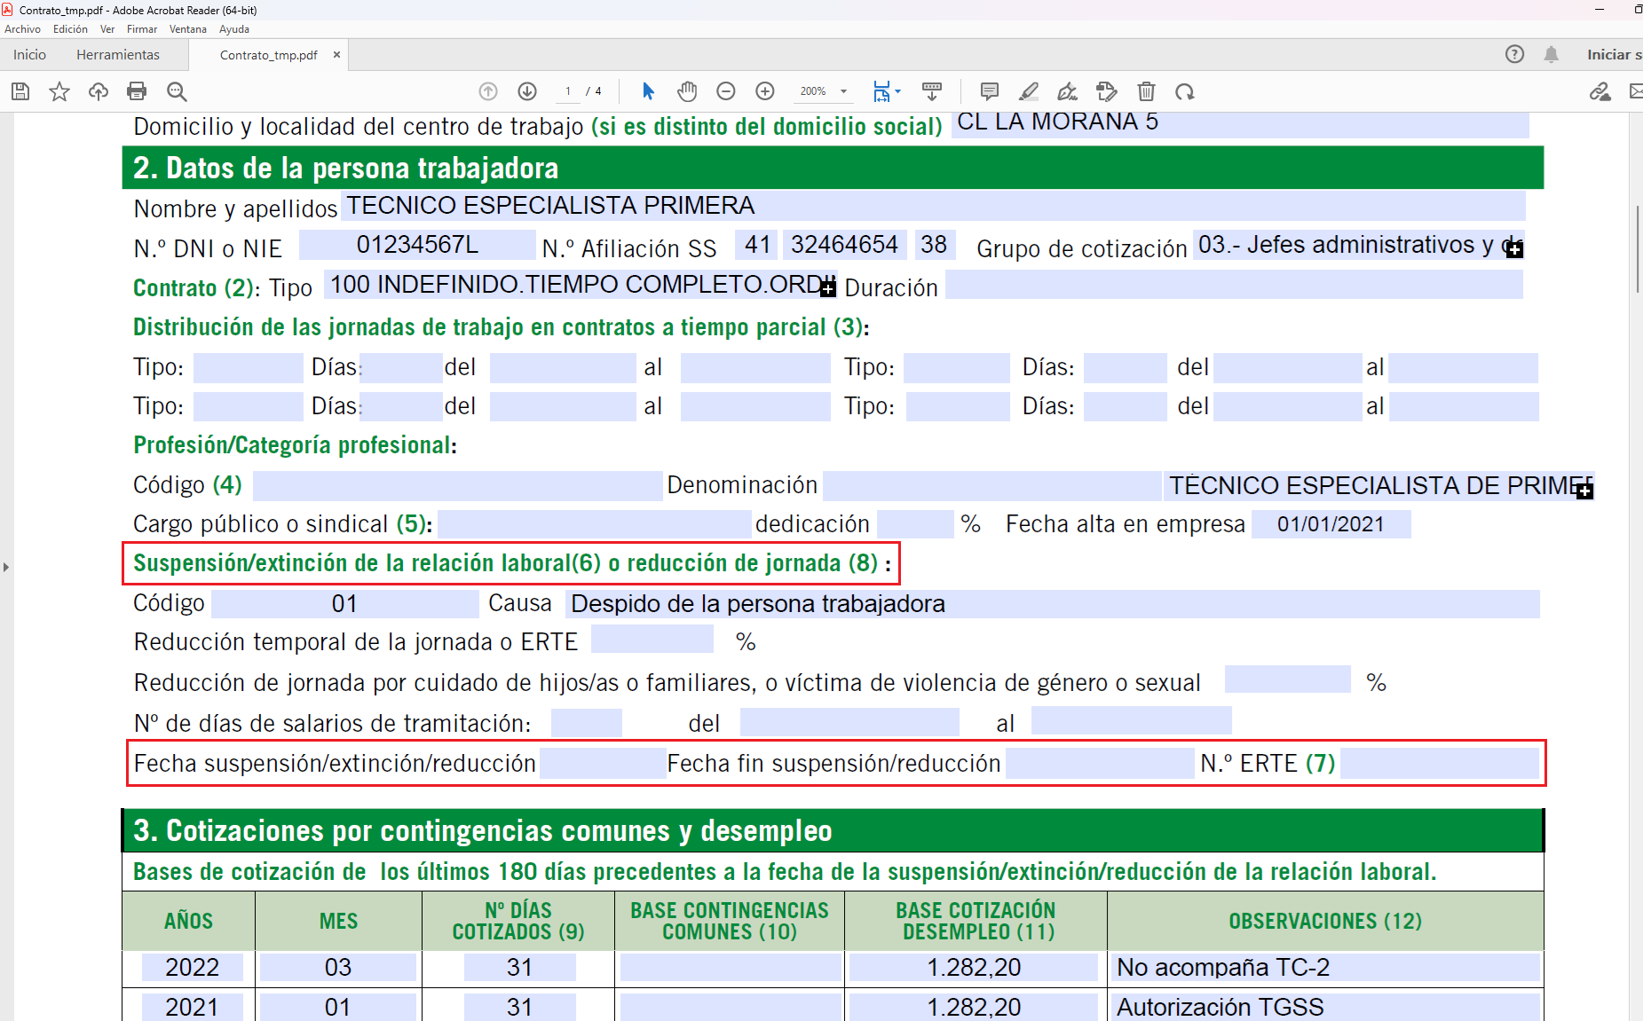Screen dimensions: 1643x1021
Task: Go to next page arrow
Action: tap(527, 91)
